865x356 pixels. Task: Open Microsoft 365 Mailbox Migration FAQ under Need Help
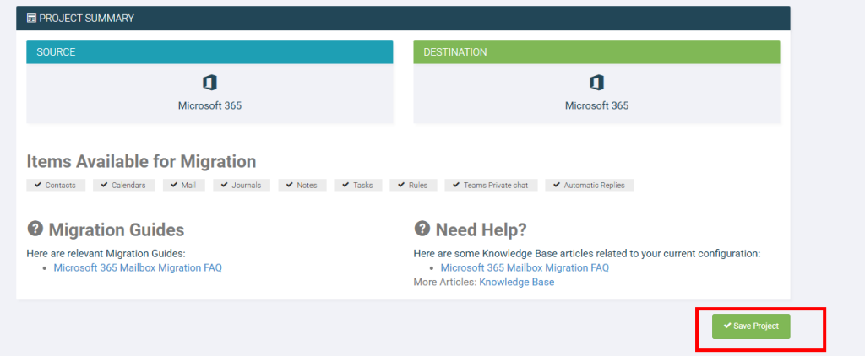[x=525, y=267]
